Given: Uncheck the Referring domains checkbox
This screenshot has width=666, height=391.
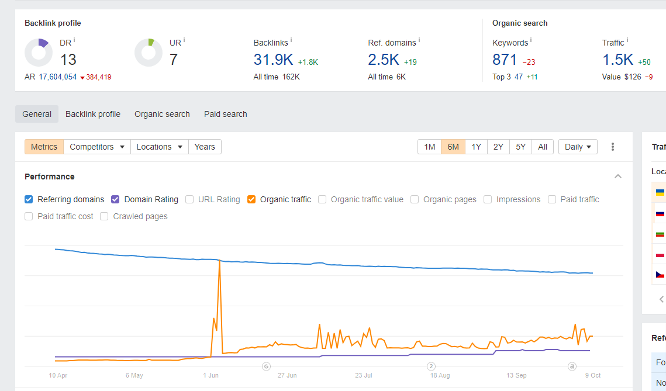Looking at the screenshot, I should click(29, 199).
